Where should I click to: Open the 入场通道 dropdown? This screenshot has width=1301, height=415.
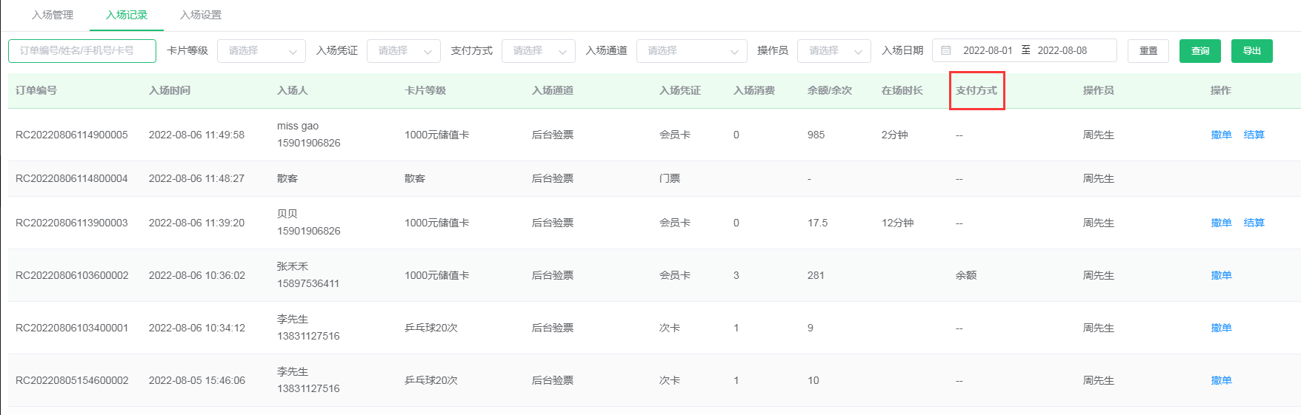tap(691, 50)
